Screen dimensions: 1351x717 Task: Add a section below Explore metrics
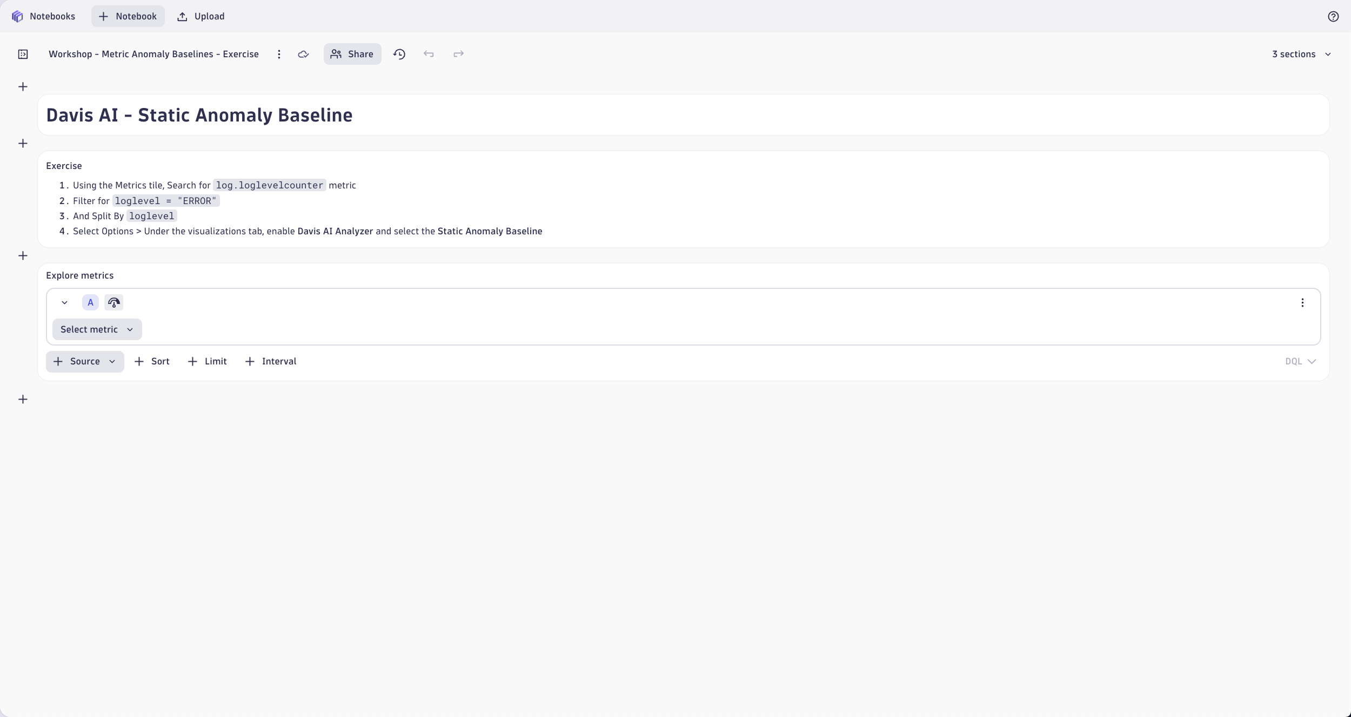coord(23,399)
